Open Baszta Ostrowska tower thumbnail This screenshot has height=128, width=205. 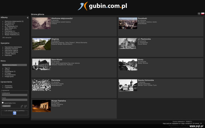(128, 85)
